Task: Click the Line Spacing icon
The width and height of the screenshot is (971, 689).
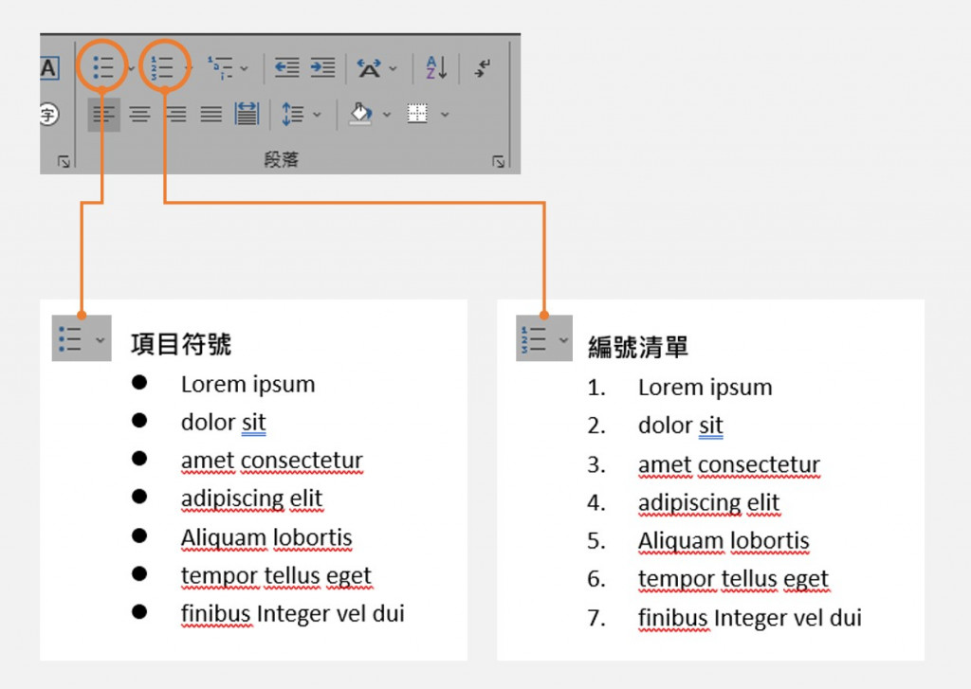Action: coord(292,114)
